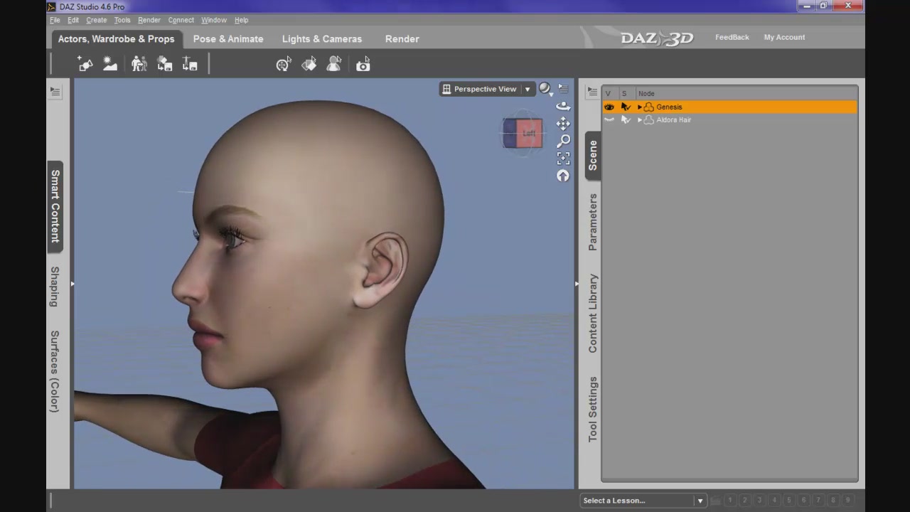
Task: Click the transfer utility two-figures icon
Action: (x=139, y=65)
